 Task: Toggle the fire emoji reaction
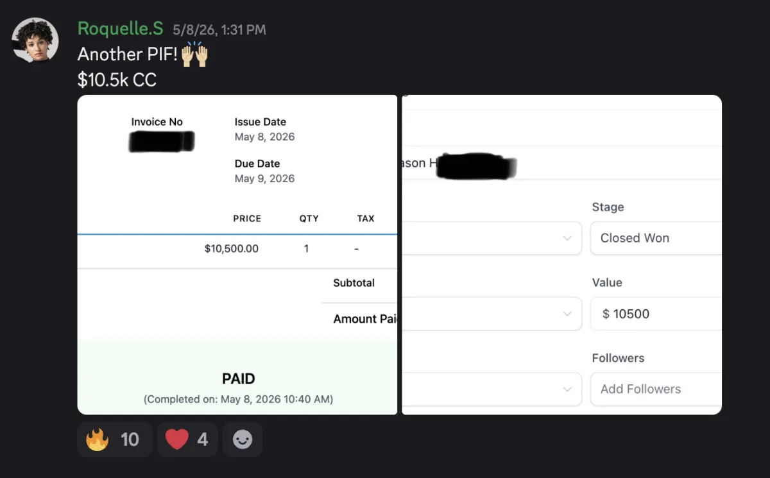click(x=114, y=440)
